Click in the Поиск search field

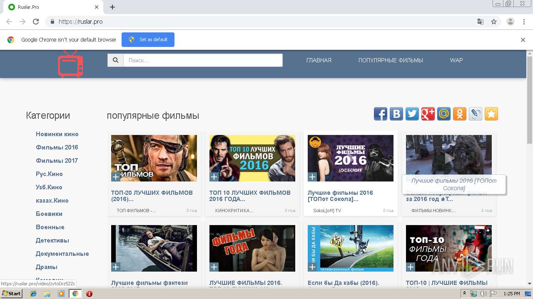pos(203,60)
